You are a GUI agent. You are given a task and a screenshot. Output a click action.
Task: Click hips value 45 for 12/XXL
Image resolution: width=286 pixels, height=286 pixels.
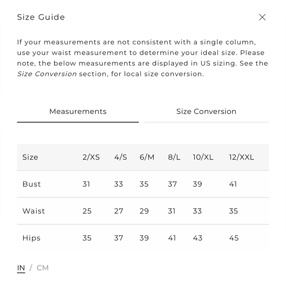pos(234,238)
